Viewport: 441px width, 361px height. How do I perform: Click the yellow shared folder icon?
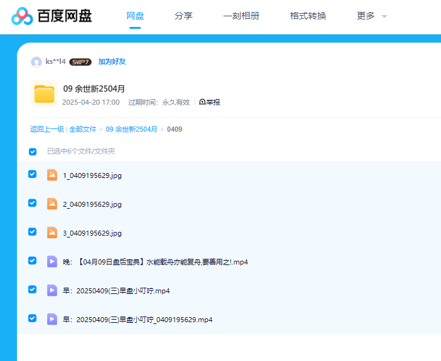(x=45, y=94)
